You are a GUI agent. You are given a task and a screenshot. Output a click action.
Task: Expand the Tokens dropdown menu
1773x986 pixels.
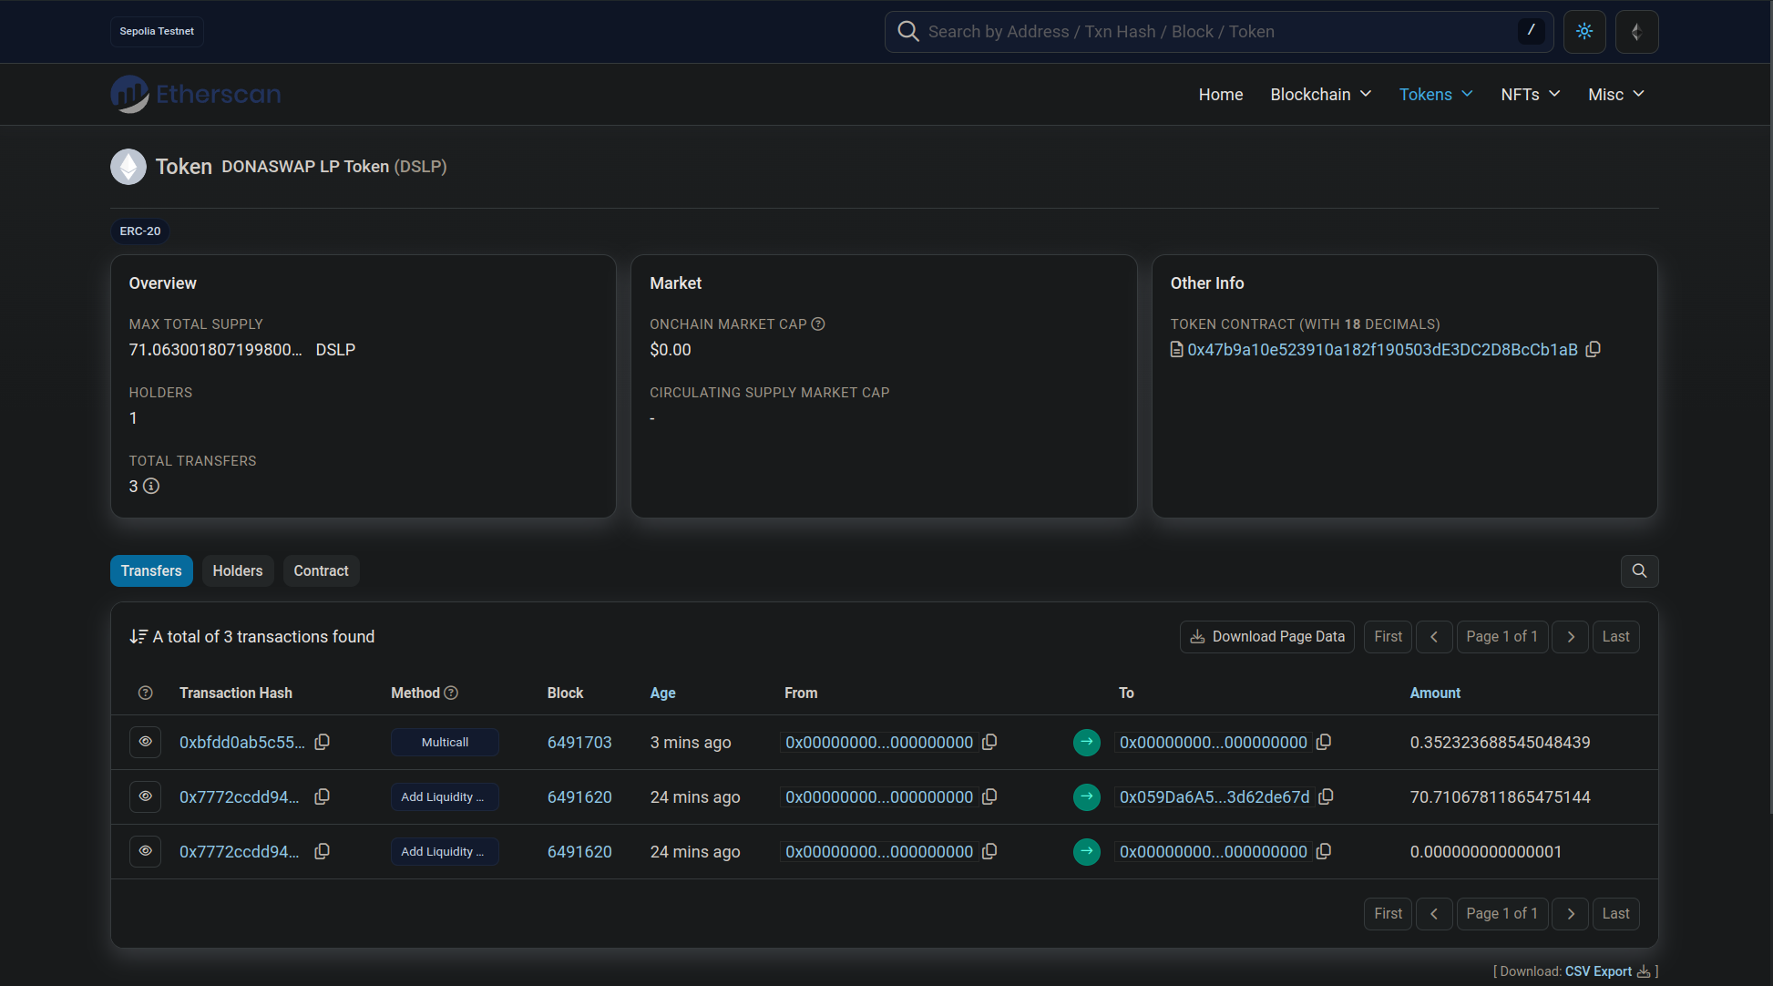pyautogui.click(x=1435, y=95)
